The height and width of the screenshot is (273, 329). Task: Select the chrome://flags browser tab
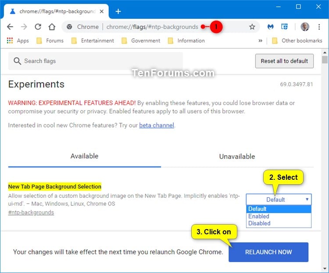pos(57,11)
